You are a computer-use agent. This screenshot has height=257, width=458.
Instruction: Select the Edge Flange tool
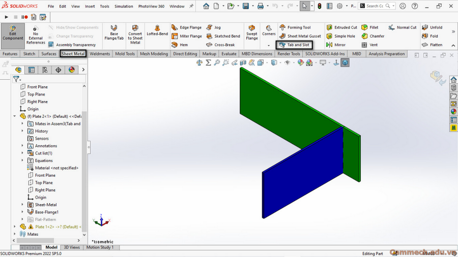tap(186, 27)
